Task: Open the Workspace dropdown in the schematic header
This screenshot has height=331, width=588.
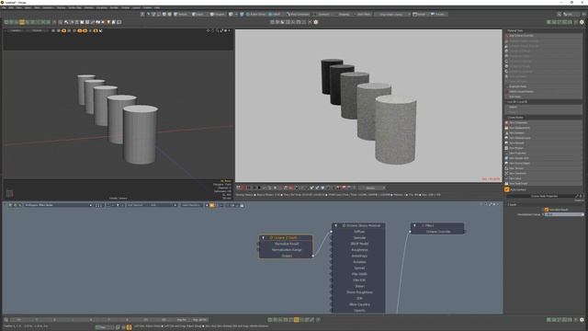Action: (58, 205)
